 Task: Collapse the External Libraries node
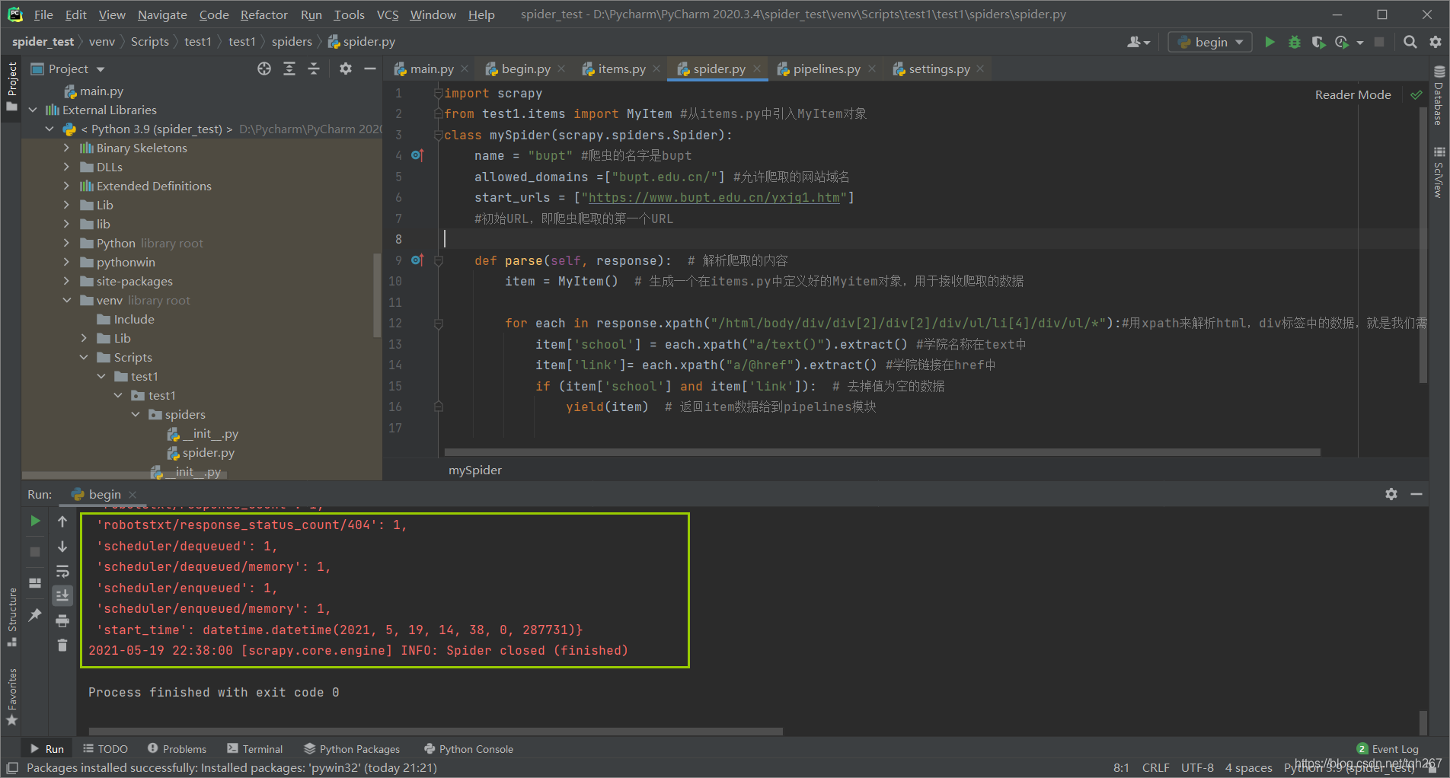point(33,110)
